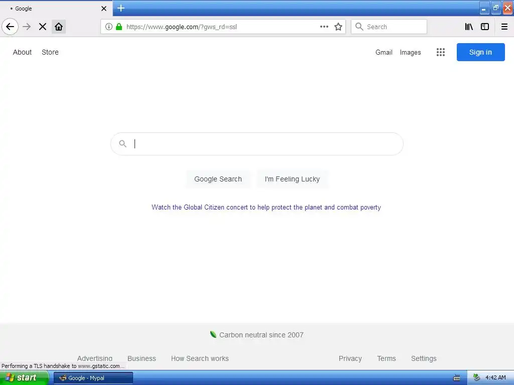The width and height of the screenshot is (514, 385).
Task: Bookmark this page with the star icon
Action: click(x=338, y=27)
